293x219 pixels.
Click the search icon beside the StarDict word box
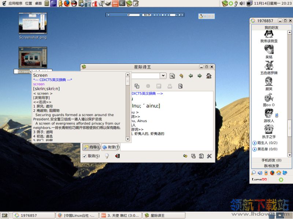click(172, 76)
